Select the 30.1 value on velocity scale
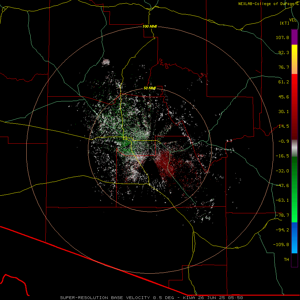The height and width of the screenshot is (300, 300). 284,112
